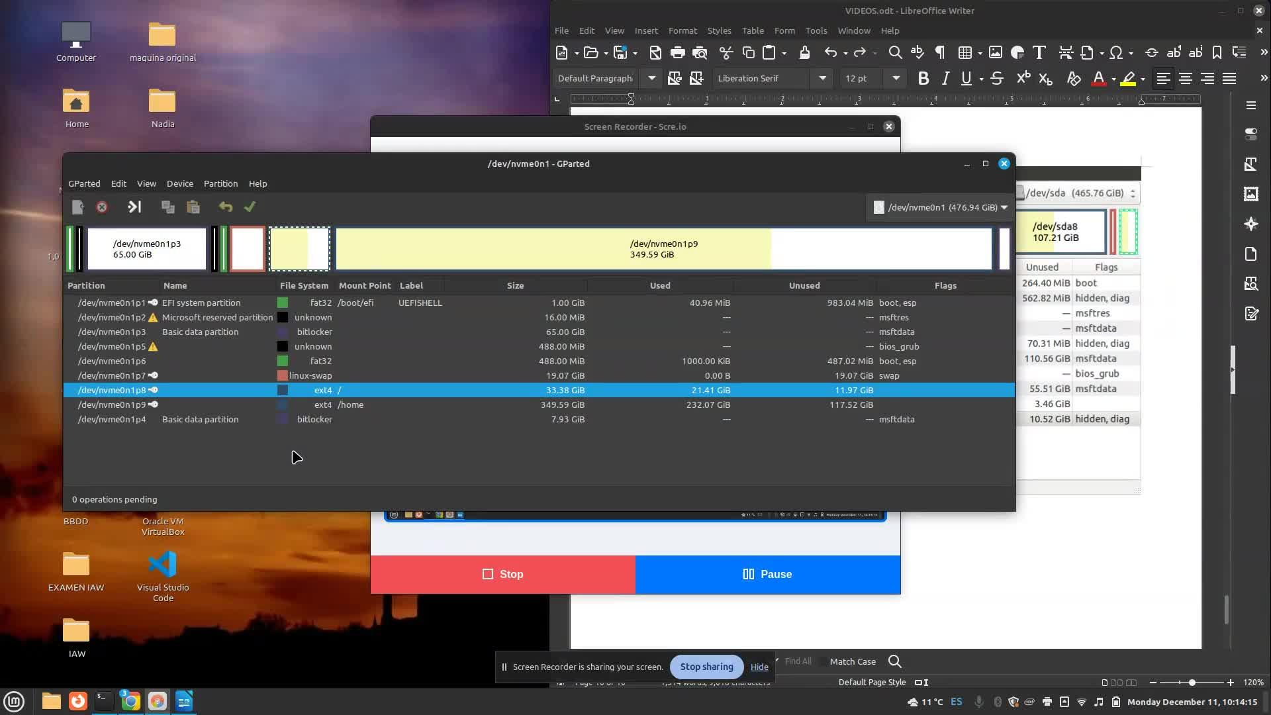This screenshot has width=1271, height=715.
Task: Open the 12 pt font size dropdown
Action: (896, 78)
